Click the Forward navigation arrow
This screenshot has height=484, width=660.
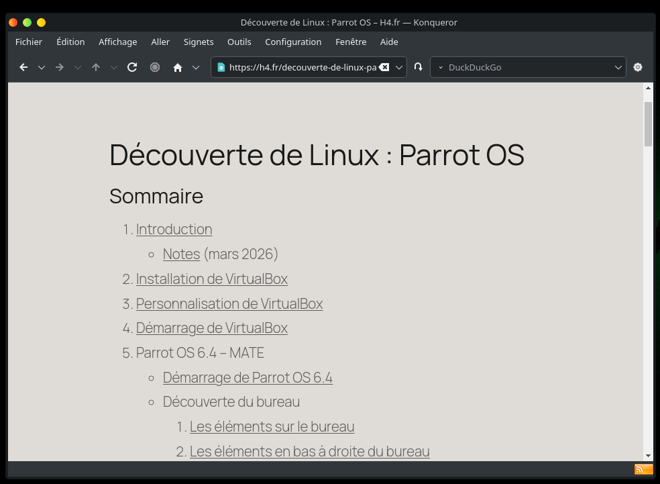(x=60, y=67)
